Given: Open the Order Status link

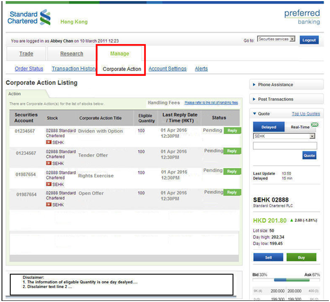Looking at the screenshot, I should (29, 69).
